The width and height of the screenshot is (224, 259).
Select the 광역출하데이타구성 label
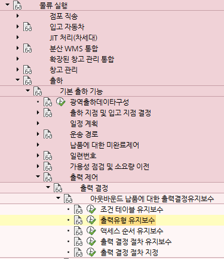[99, 102]
